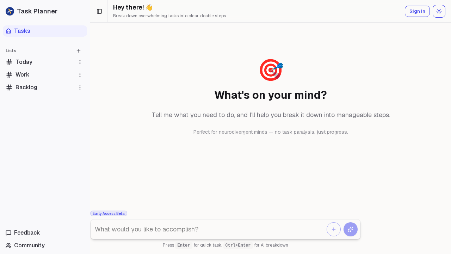Switch to the Tasks section
The image size is (451, 254).
click(x=22, y=31)
